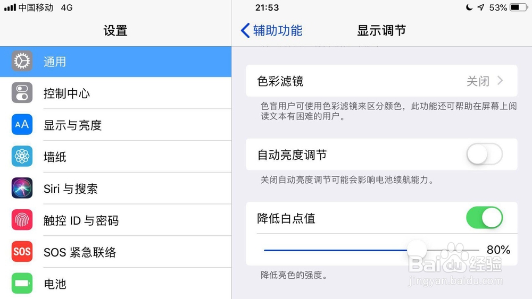Enable the 自动亮度调节 switch

(484, 155)
